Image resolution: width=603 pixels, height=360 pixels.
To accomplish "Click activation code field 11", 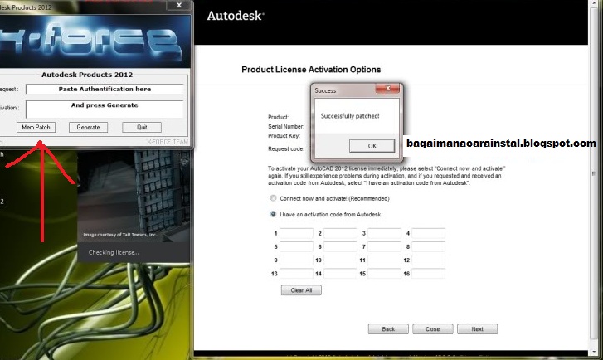I will point(385,260).
